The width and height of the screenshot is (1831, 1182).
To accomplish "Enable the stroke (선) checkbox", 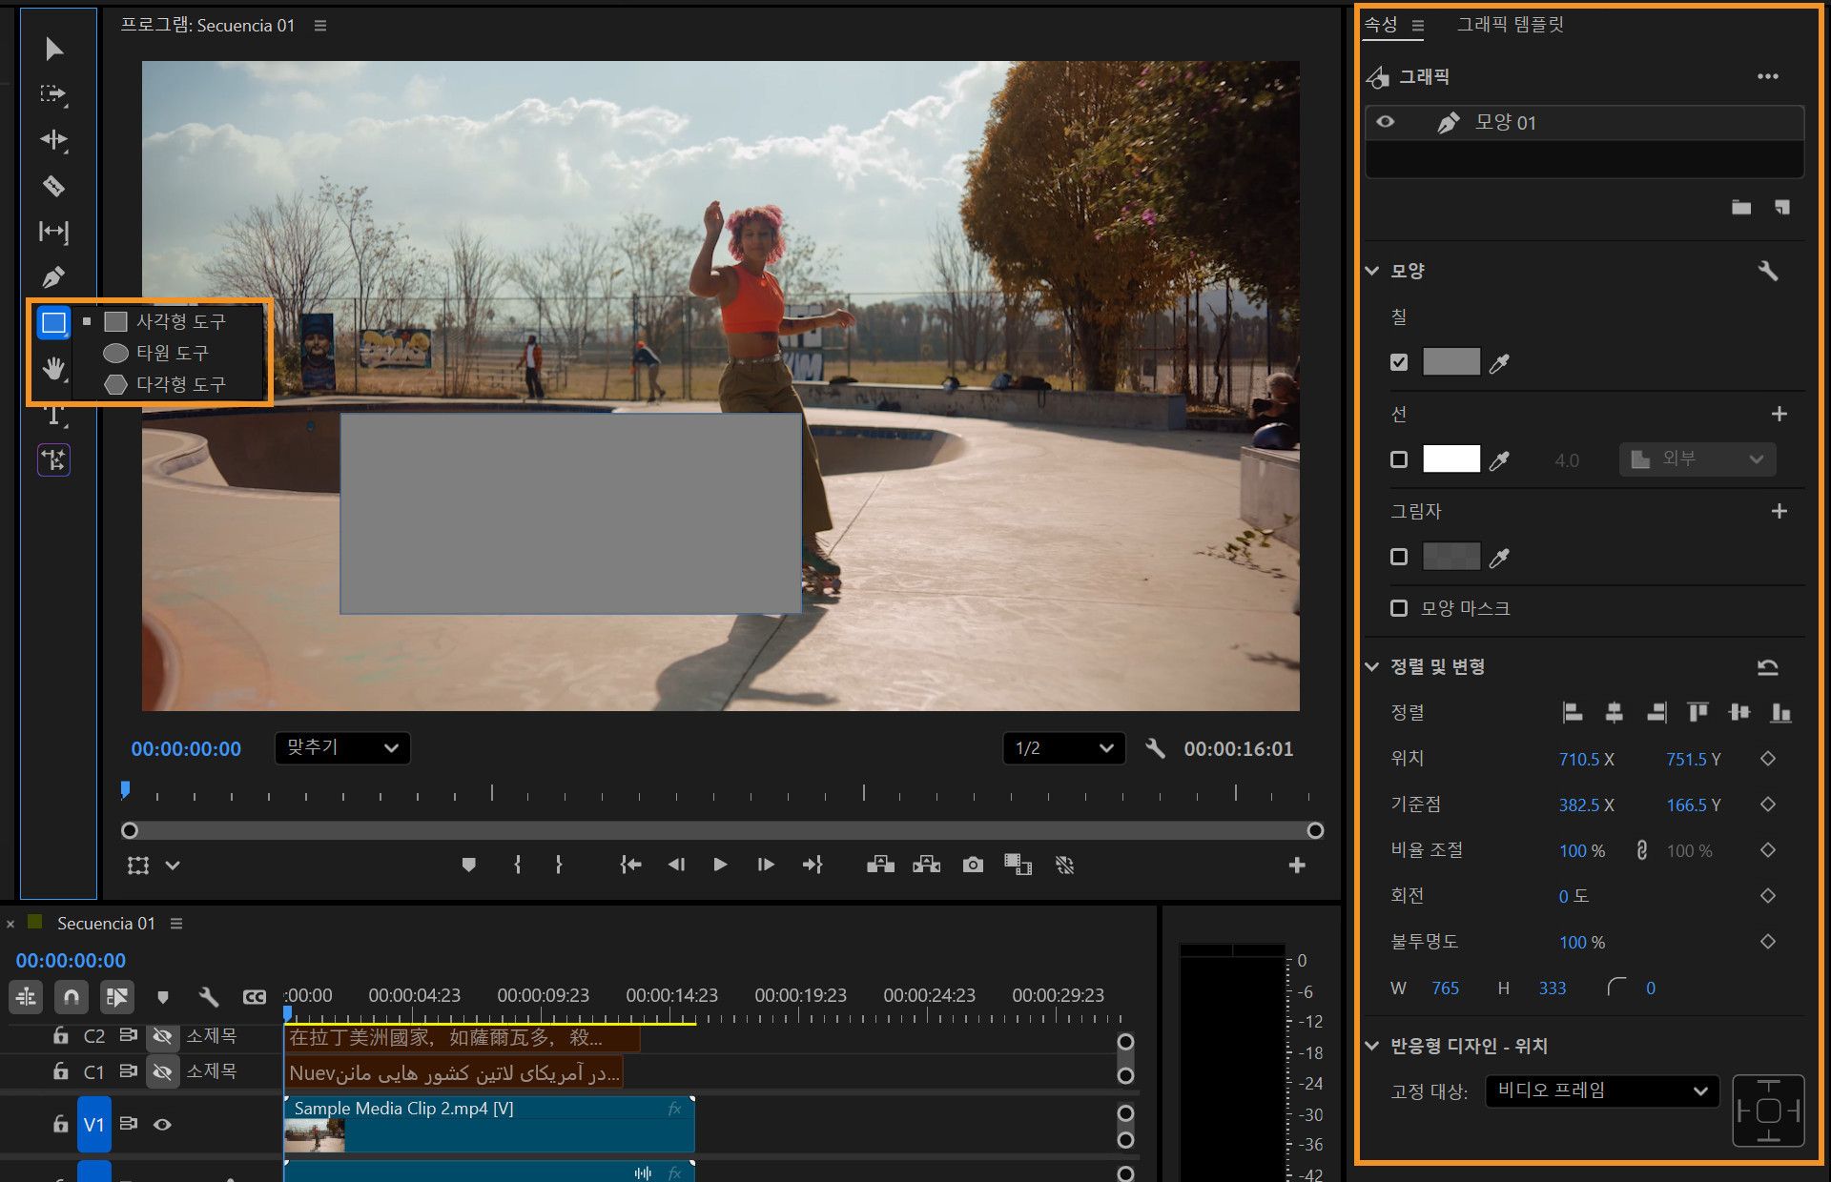I will pyautogui.click(x=1399, y=459).
